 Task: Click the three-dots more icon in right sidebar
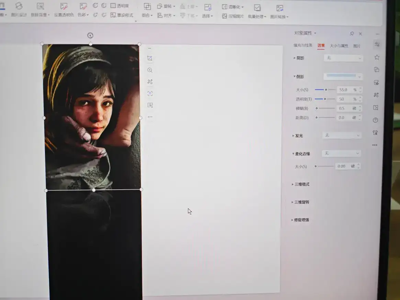click(x=375, y=145)
